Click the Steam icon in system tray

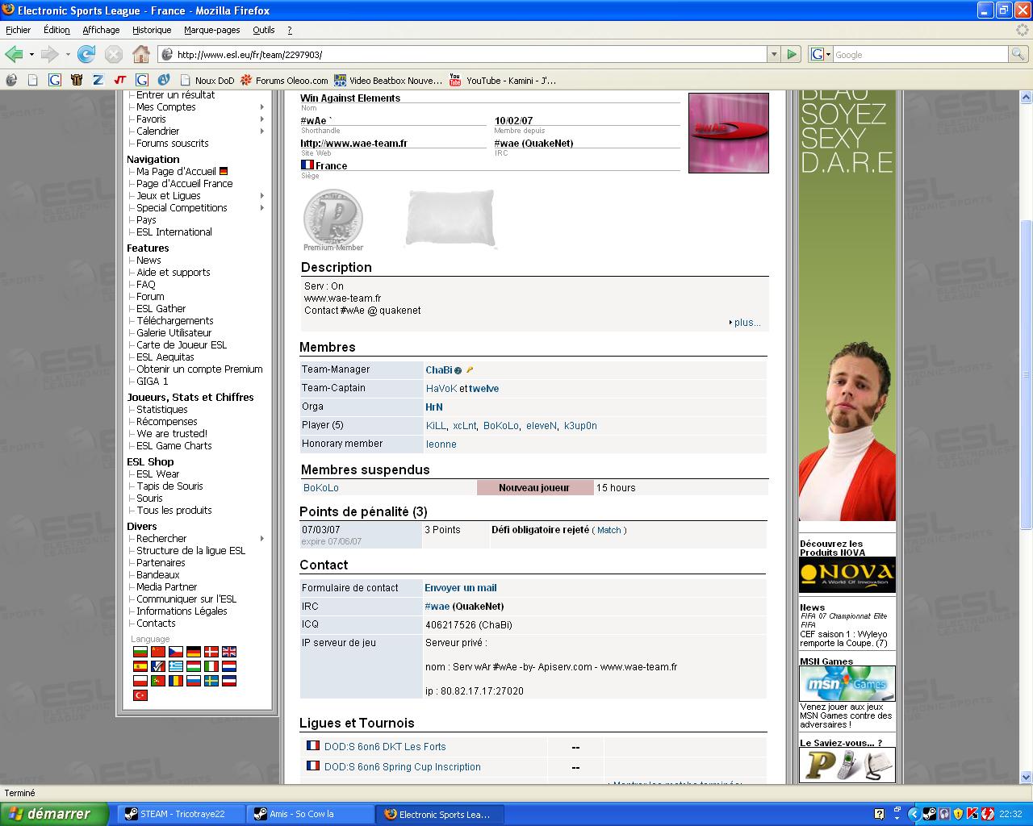pyautogui.click(x=930, y=814)
